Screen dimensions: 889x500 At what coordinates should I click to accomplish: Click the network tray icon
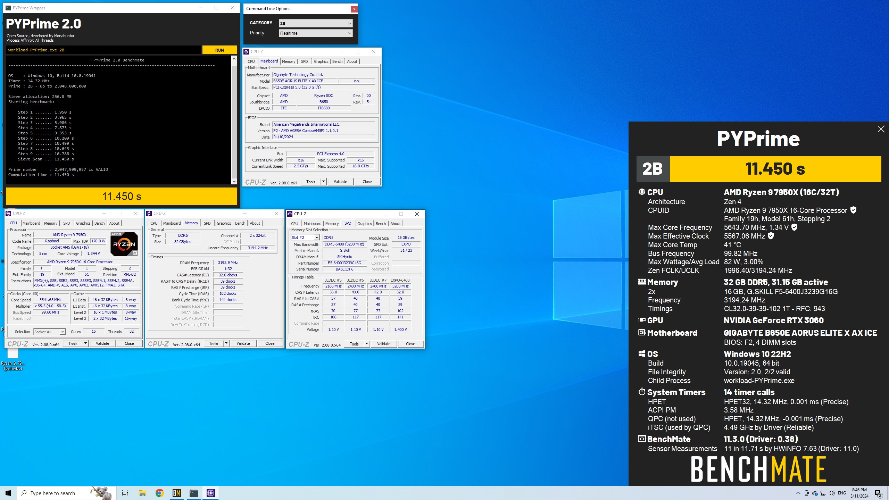pyautogui.click(x=823, y=493)
